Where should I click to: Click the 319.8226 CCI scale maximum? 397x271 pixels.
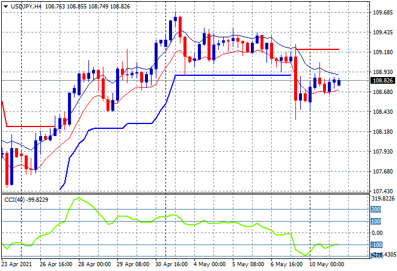(383, 199)
